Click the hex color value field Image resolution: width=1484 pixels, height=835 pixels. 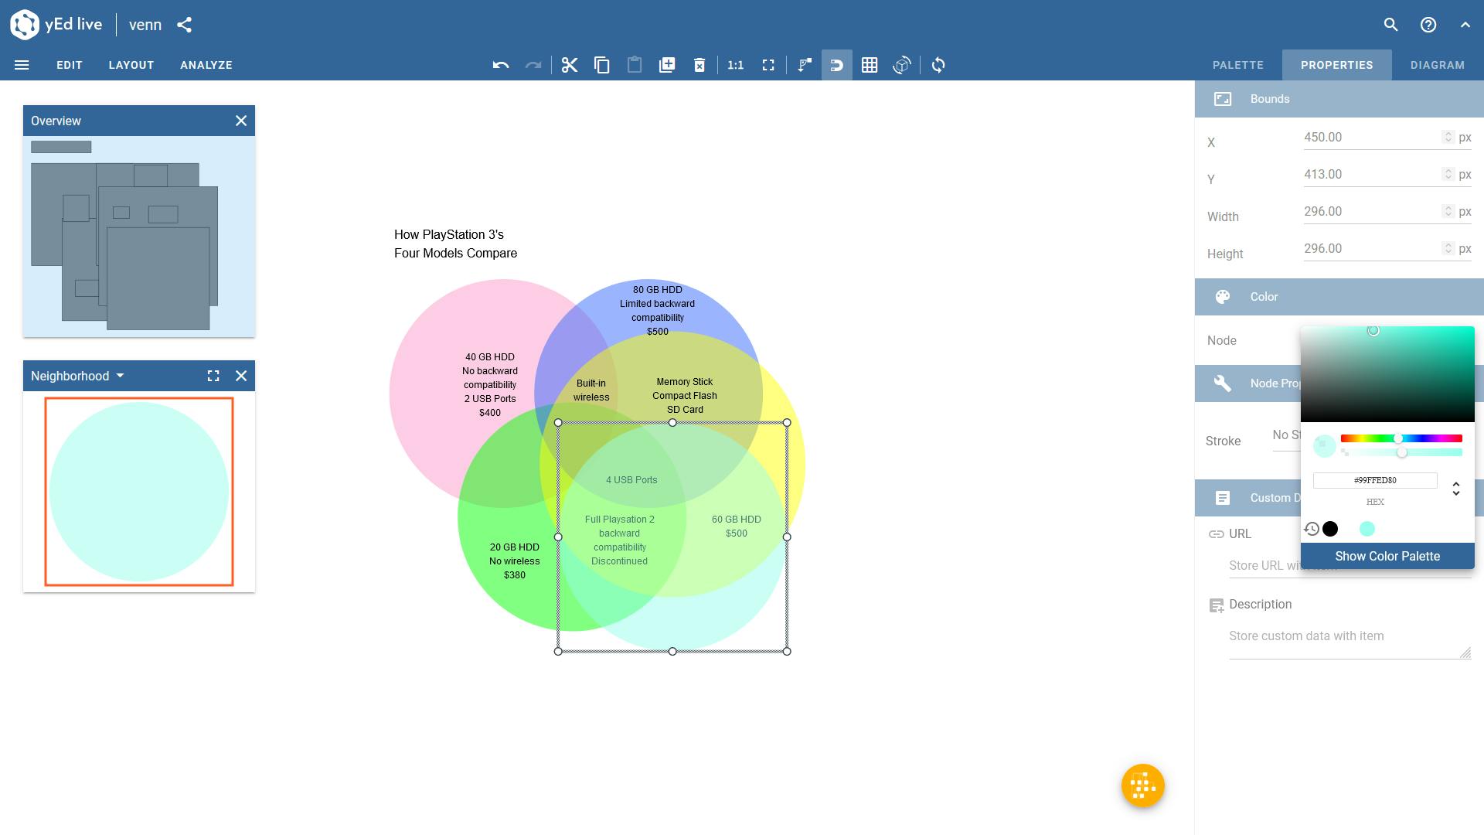[1374, 480]
